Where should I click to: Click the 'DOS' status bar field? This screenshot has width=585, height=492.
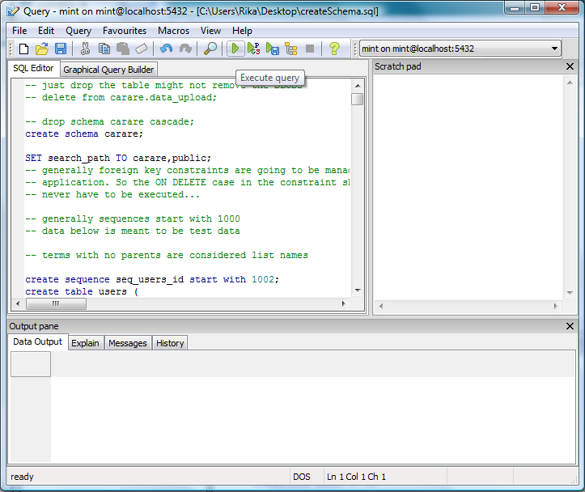(302, 477)
